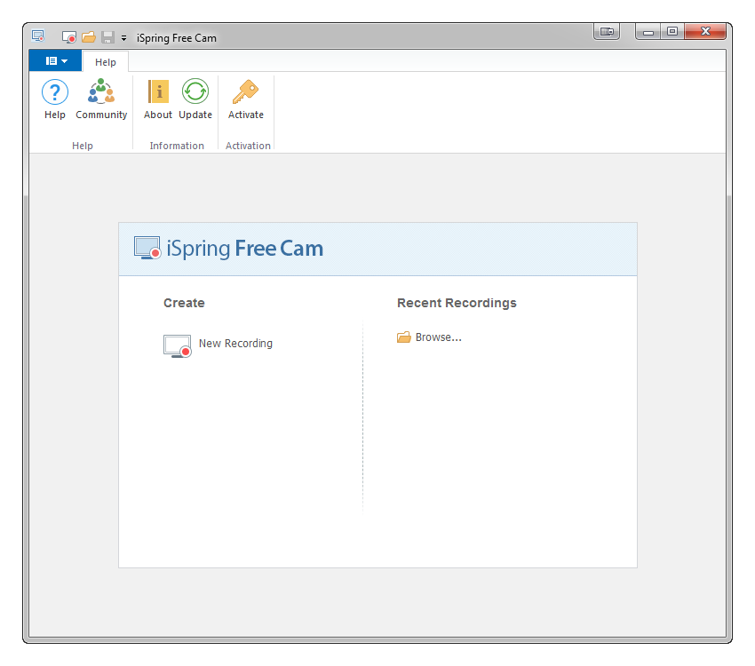Open the Community forum icon
The image size is (755, 666).
click(101, 99)
